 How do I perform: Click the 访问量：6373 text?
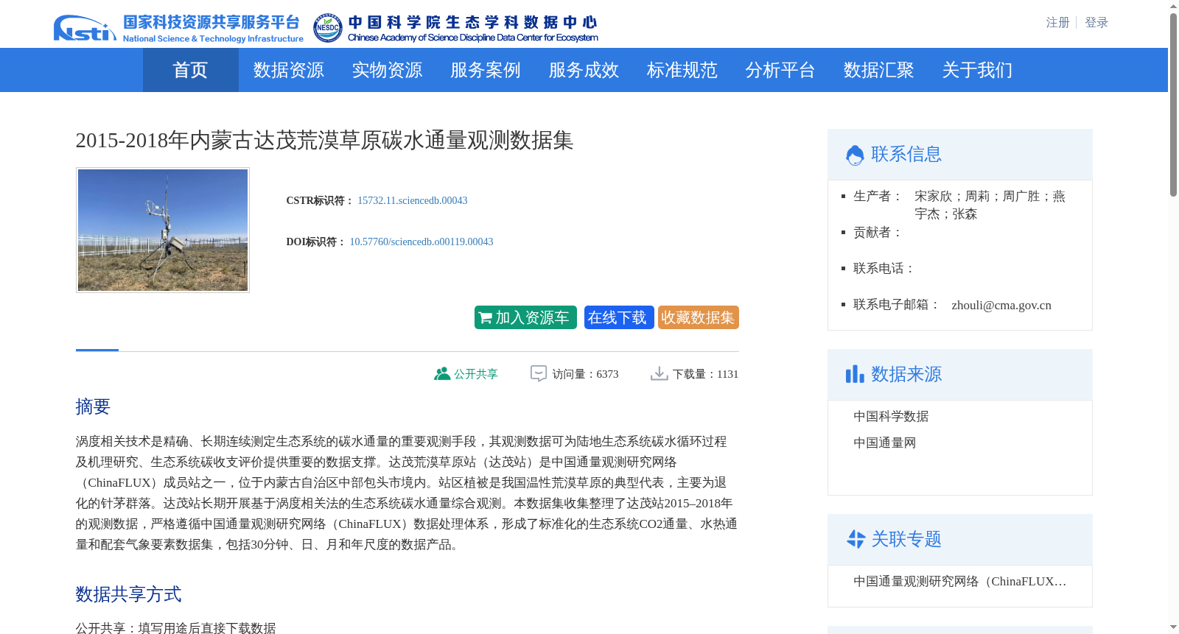tap(586, 374)
